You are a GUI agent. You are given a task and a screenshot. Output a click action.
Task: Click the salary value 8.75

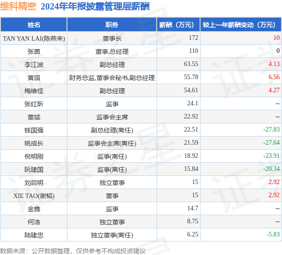tap(192, 221)
